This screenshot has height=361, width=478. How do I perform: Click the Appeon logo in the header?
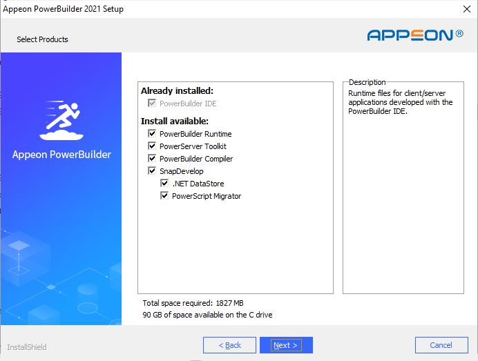pos(415,35)
